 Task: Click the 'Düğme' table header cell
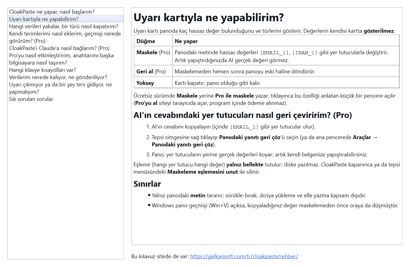click(153, 41)
